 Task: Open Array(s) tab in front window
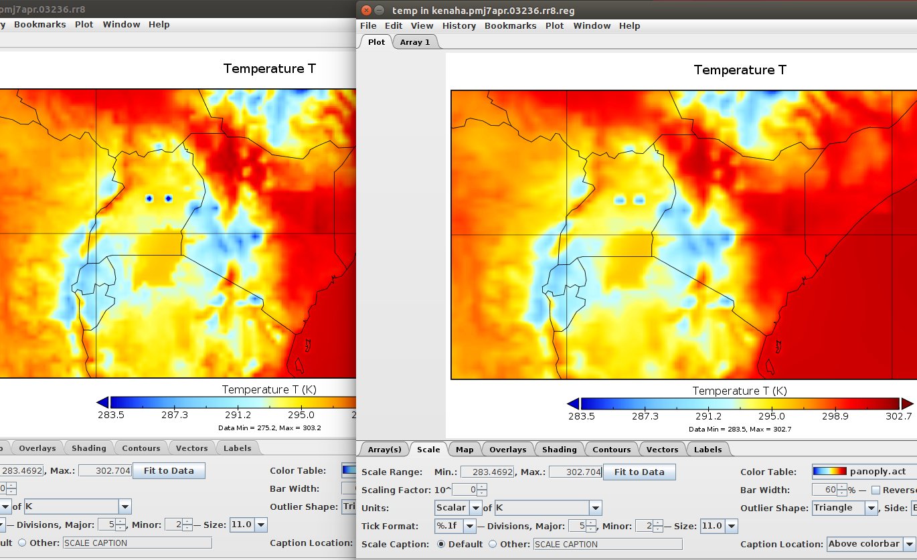click(384, 450)
